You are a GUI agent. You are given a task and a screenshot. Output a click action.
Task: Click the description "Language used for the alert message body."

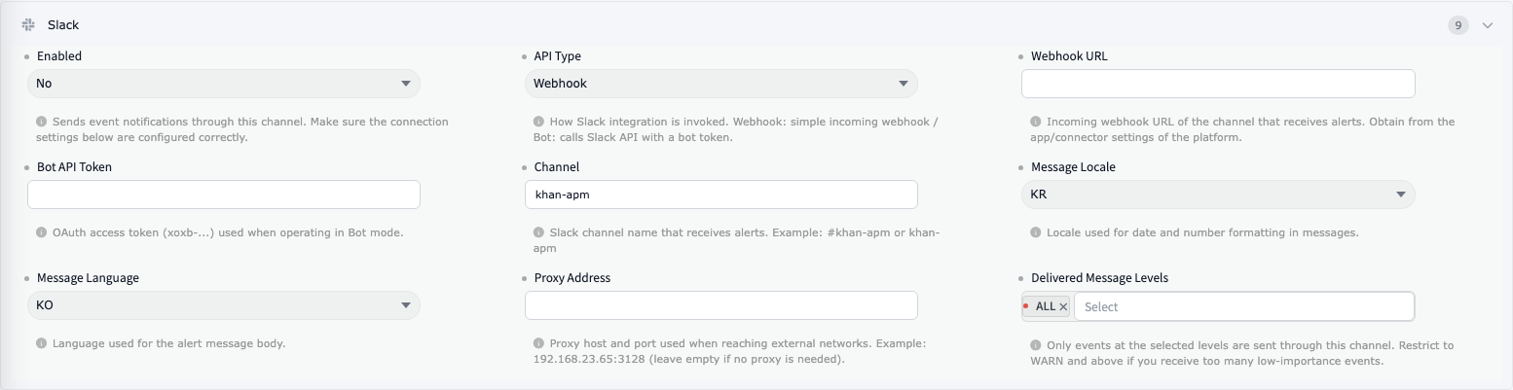tap(168, 344)
